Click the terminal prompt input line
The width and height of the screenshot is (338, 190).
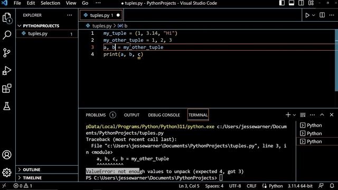pos(154,178)
